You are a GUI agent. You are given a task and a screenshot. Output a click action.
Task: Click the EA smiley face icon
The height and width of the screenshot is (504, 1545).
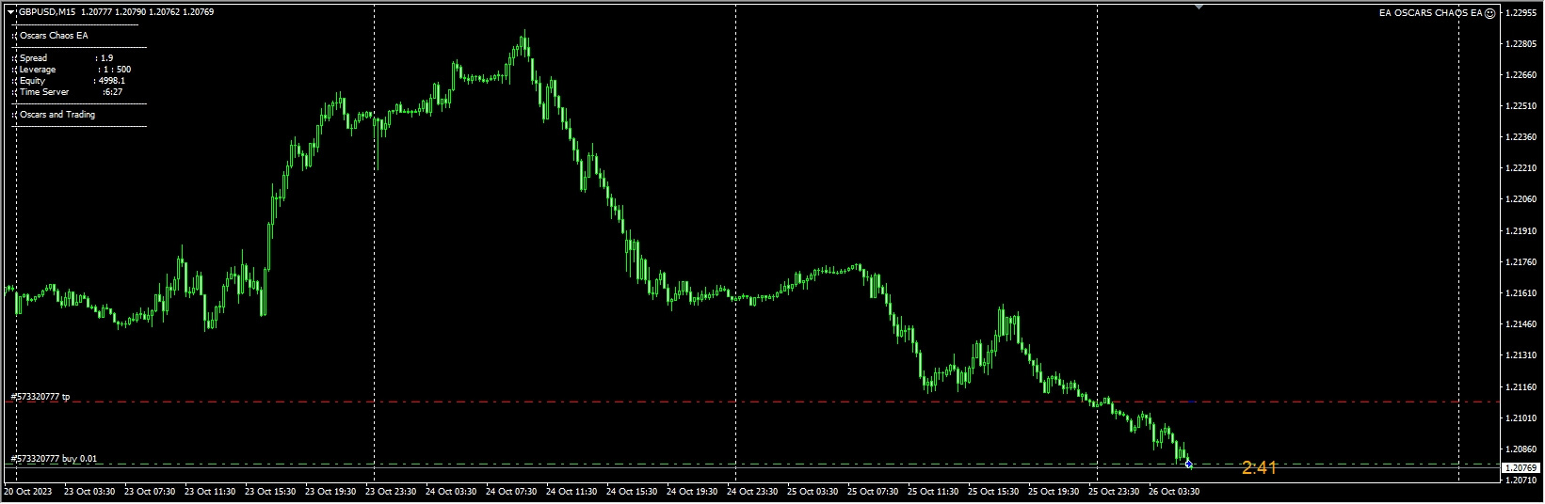(x=1489, y=13)
